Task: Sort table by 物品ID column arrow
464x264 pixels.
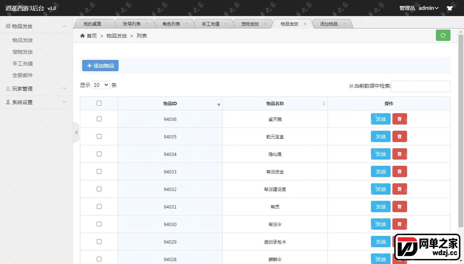Action: pyautogui.click(x=219, y=105)
